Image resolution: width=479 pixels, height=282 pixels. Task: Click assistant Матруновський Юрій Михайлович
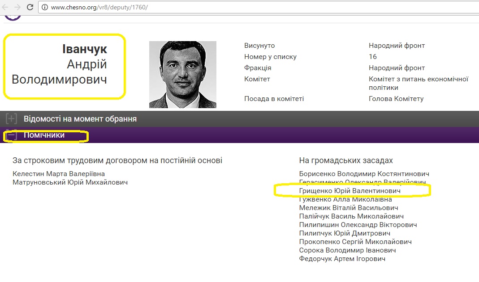(x=70, y=182)
